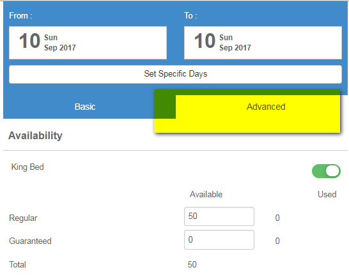The image size is (349, 279).
Task: Focus the Regular available input field
Action: pyautogui.click(x=219, y=216)
